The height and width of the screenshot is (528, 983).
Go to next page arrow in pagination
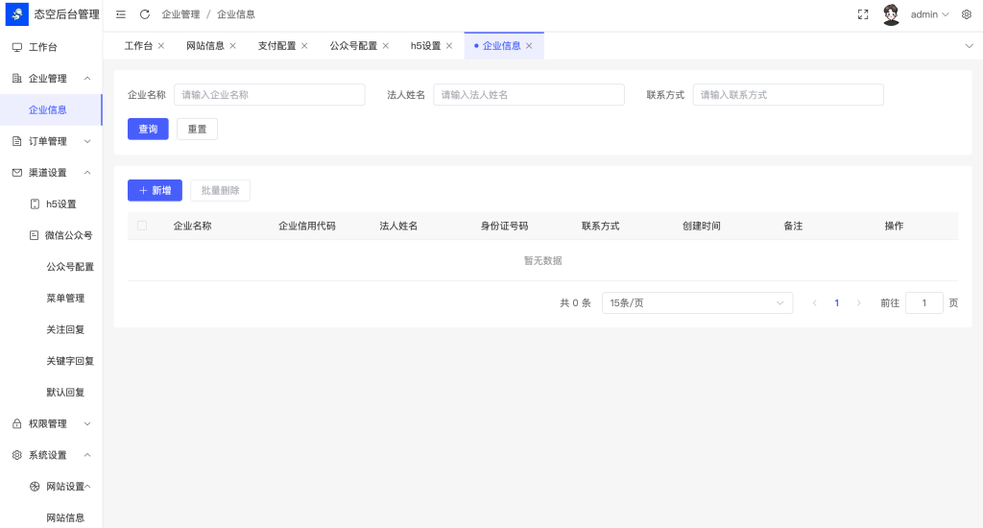(859, 302)
